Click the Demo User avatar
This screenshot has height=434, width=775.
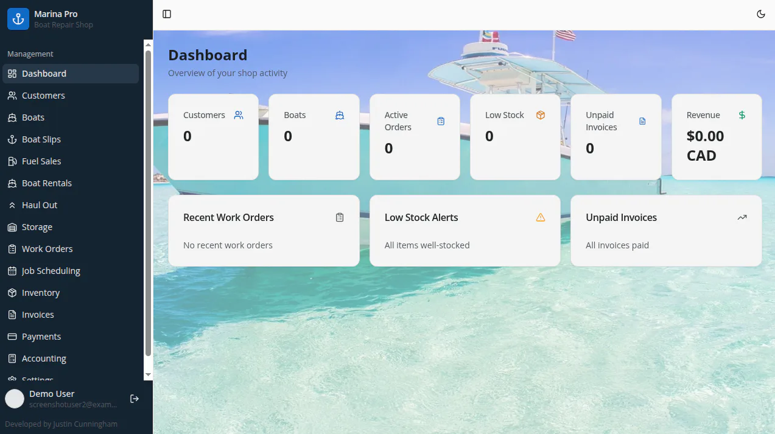15,399
